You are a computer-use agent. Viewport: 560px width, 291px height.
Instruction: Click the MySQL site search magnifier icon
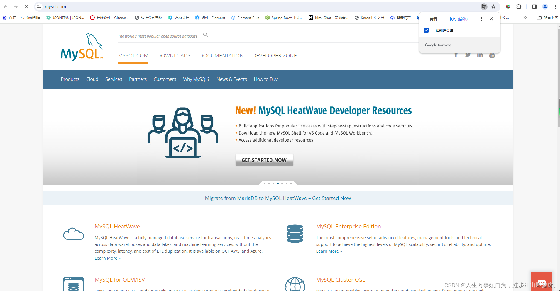point(206,35)
